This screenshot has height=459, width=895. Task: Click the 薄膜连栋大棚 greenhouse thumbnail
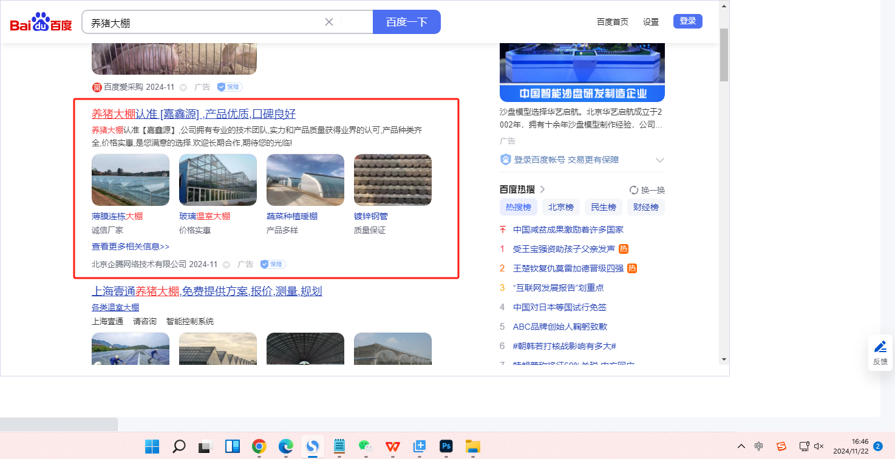click(131, 180)
